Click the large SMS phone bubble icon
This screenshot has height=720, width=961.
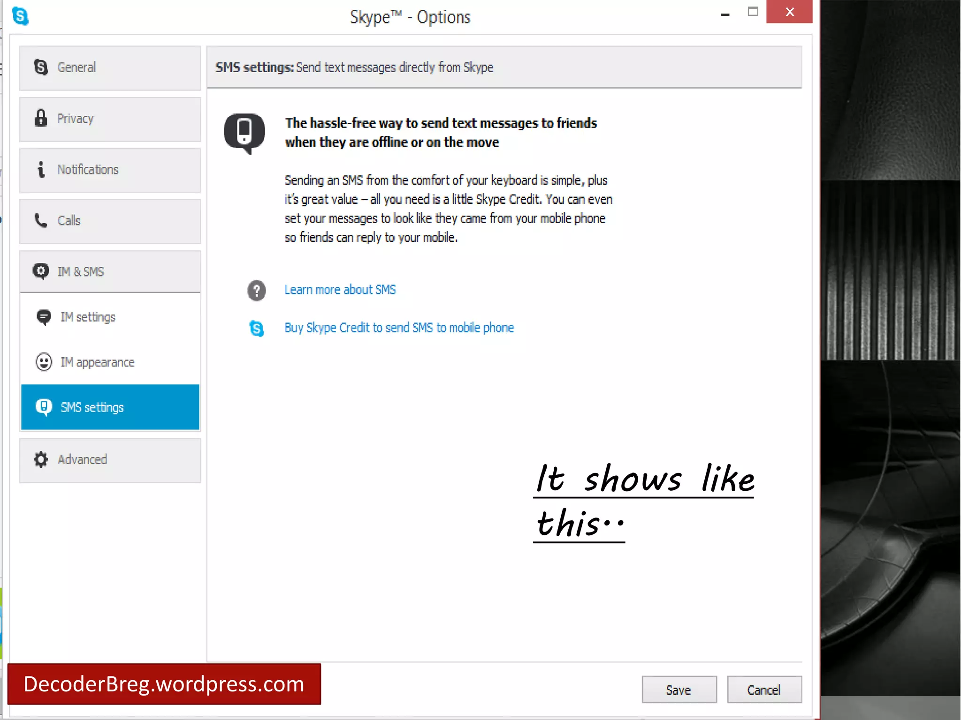point(244,134)
